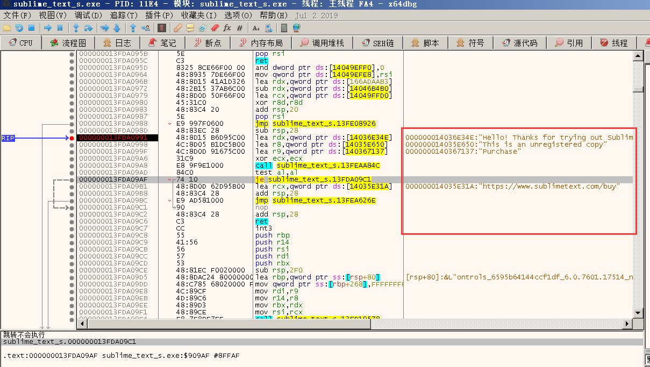Image resolution: width=650 pixels, height=367 pixels.
Task: Open the 追踪(T) menu
Action: tap(124, 16)
